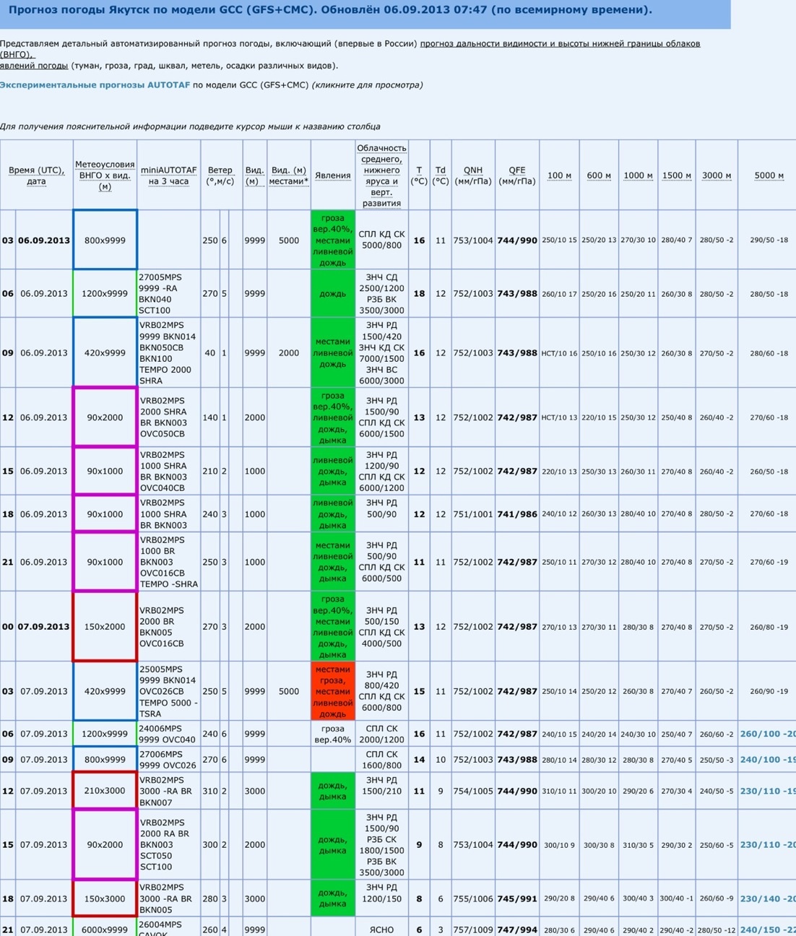Screen dimensions: 796x936
Task: Click the Время (UTC), дата header
Action: click(36, 175)
